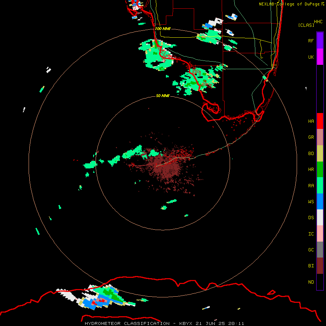Click the KBYX station identifier
The image size is (326, 326).
pyautogui.click(x=186, y=323)
